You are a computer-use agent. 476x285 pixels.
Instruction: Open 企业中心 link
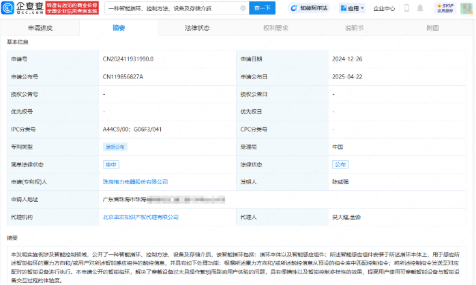tap(384, 8)
